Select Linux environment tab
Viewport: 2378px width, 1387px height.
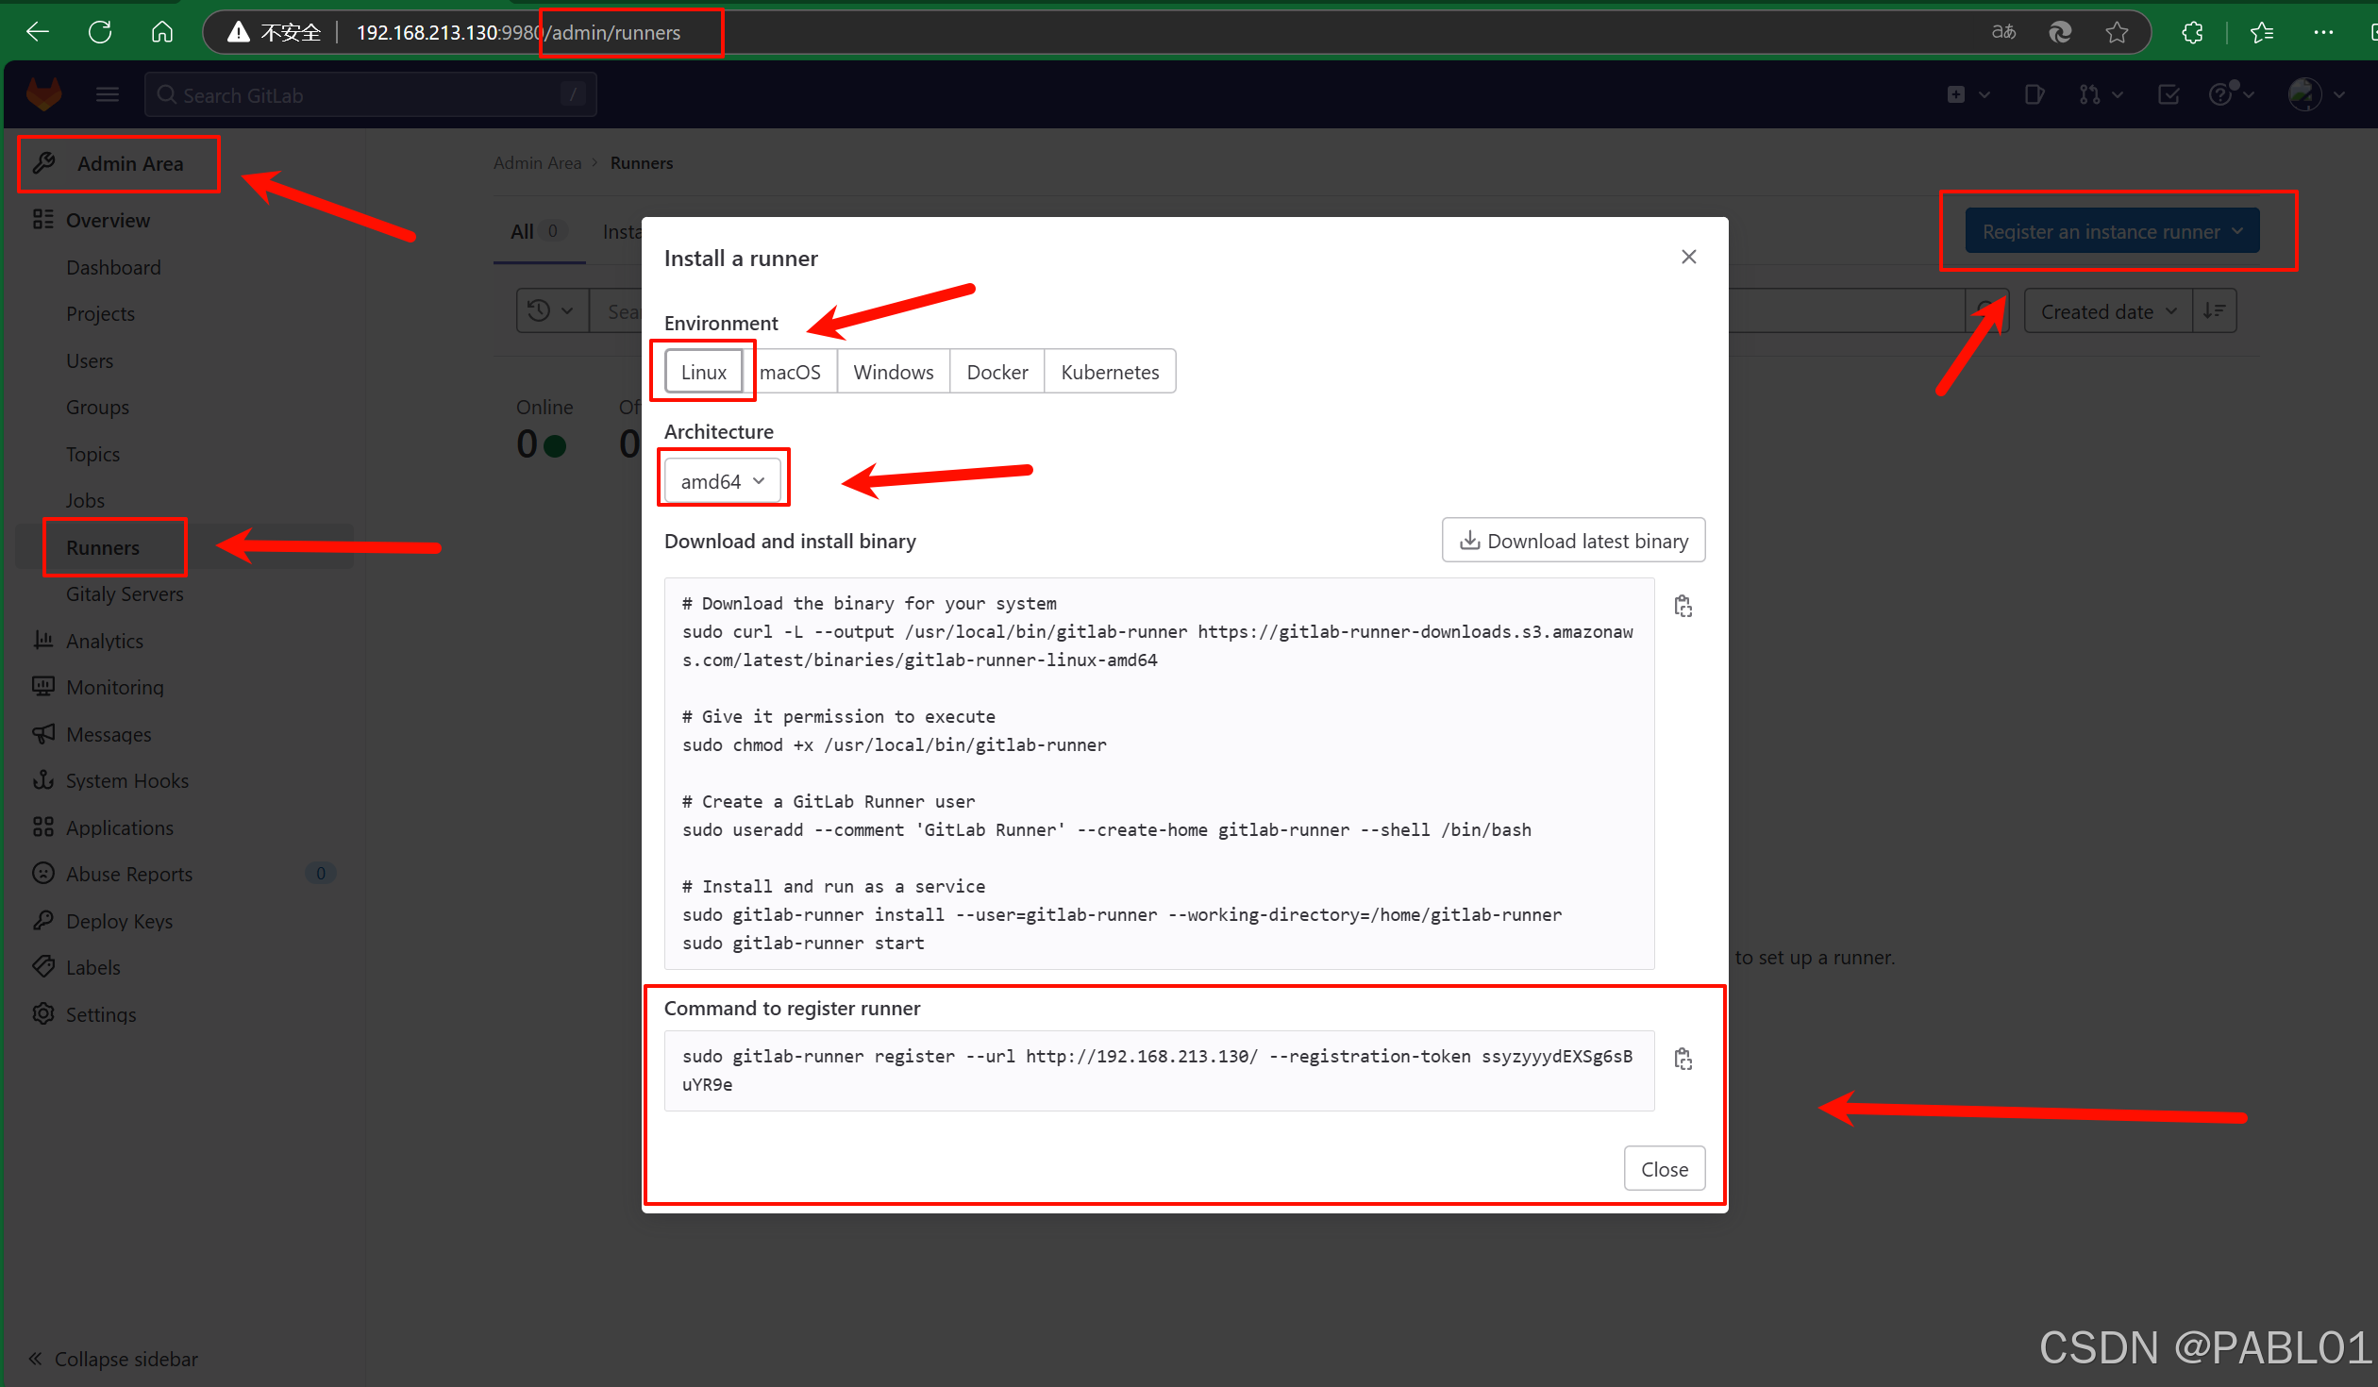click(x=702, y=370)
